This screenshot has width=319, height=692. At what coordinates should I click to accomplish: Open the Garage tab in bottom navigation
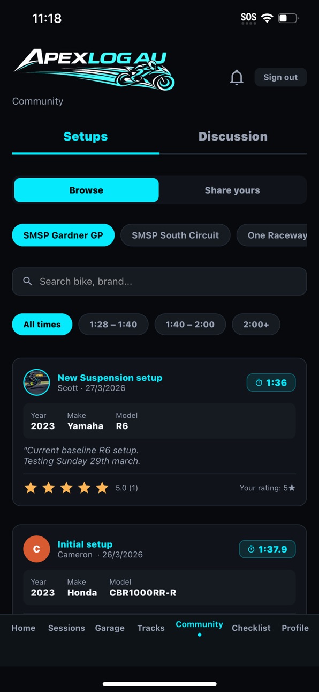pos(110,628)
